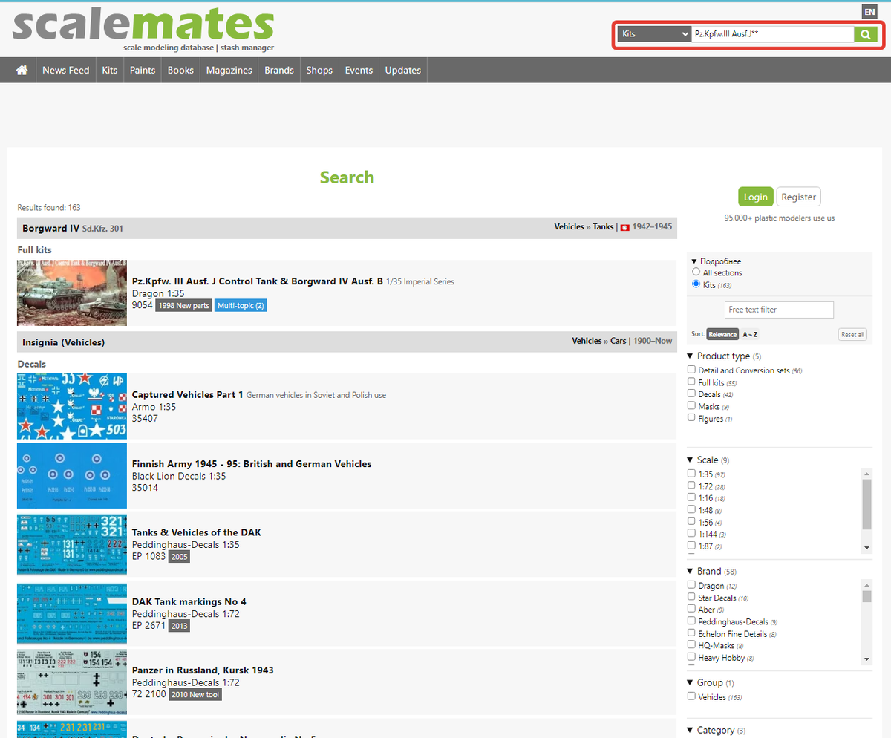The height and width of the screenshot is (738, 891).
Task: Check the Star Decals brand filter
Action: pyautogui.click(x=692, y=597)
